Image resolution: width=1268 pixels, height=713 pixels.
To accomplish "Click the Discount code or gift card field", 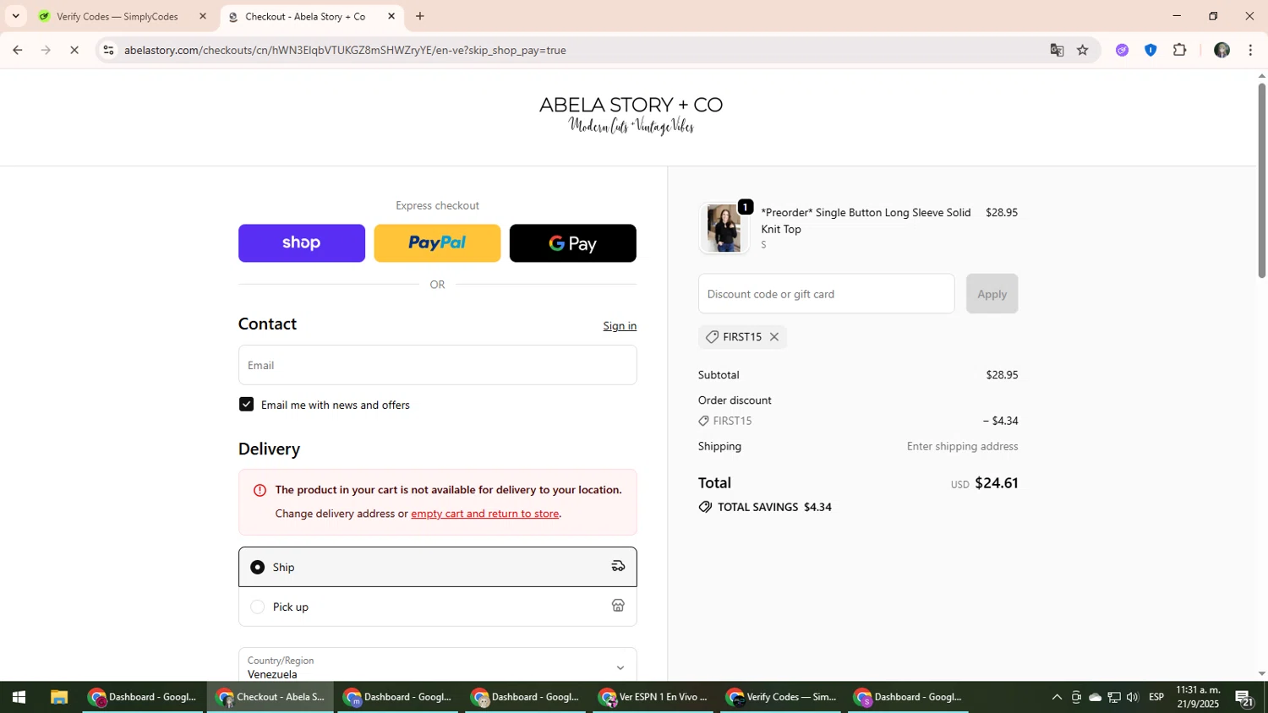I will point(826,294).
